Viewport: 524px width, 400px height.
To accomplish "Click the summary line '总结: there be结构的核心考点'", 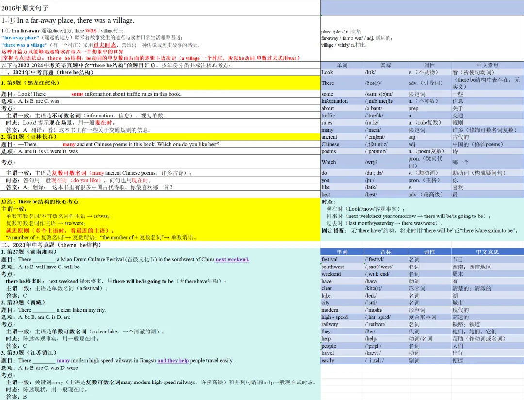I will click(40, 201).
